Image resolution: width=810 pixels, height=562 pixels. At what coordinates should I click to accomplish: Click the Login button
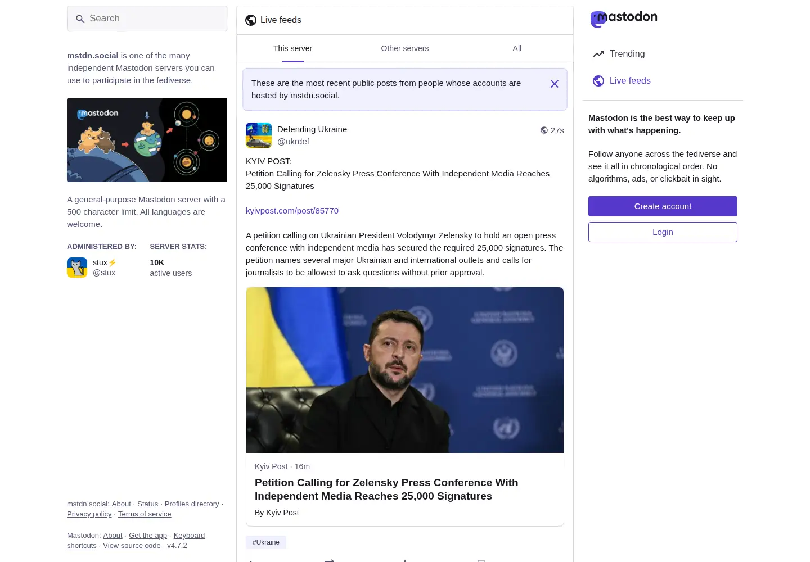pyautogui.click(x=663, y=232)
